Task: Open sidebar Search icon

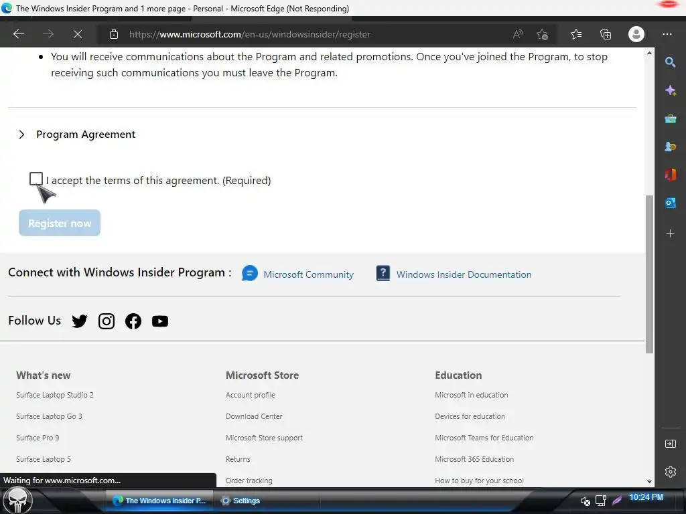Action: click(670, 62)
